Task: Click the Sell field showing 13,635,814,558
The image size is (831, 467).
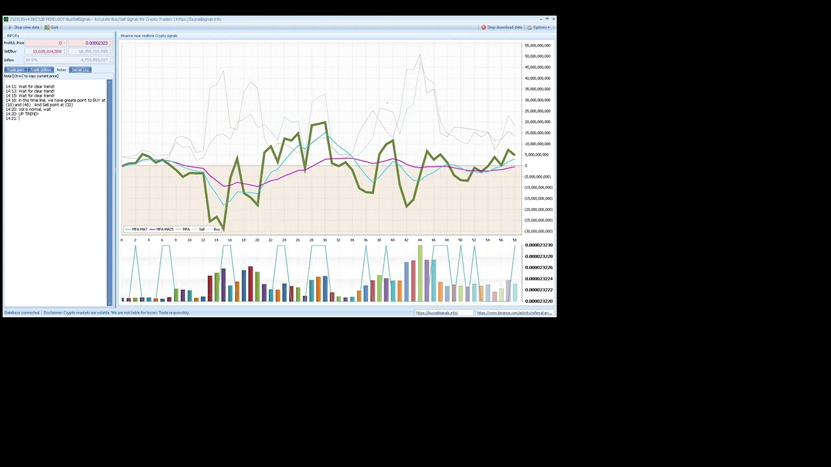Action: [44, 51]
